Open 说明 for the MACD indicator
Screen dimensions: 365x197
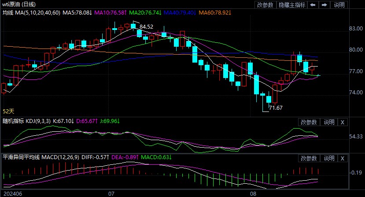pos(329,158)
